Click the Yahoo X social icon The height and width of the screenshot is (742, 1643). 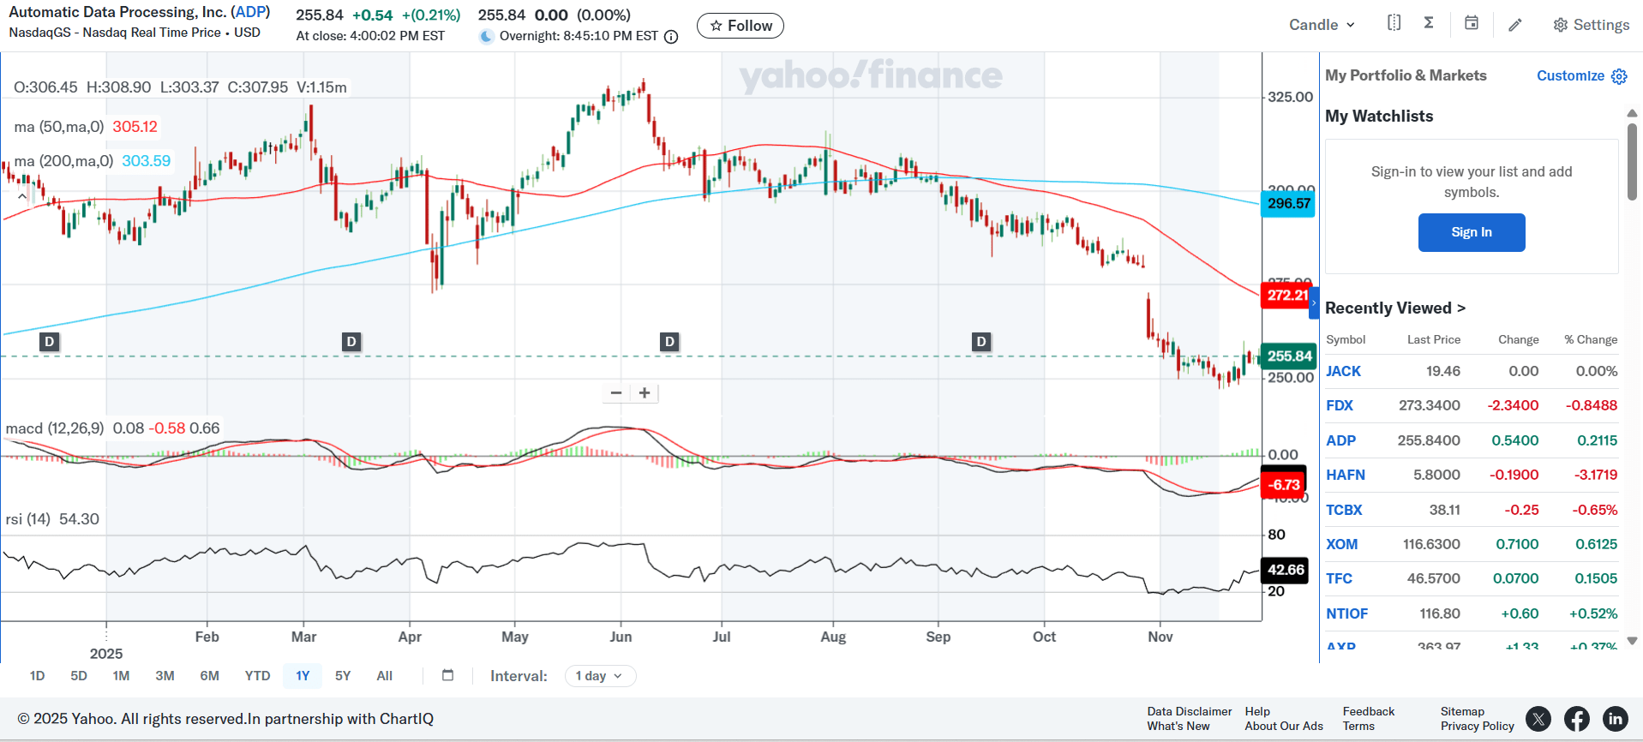(1538, 719)
